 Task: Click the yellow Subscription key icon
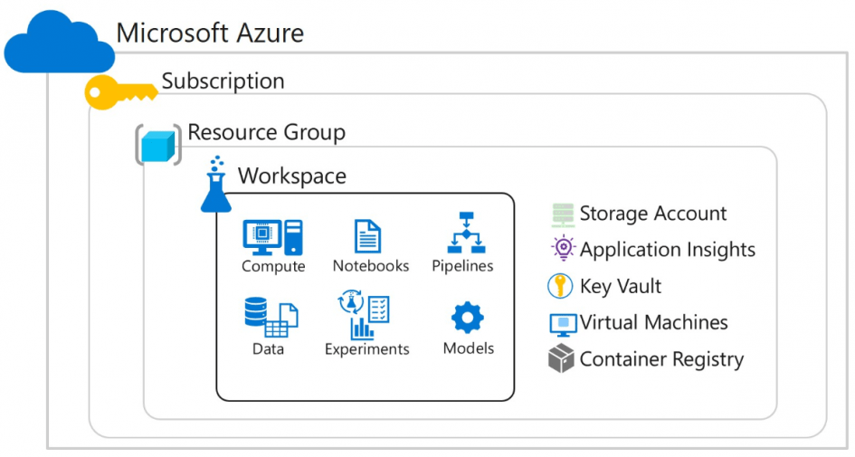pyautogui.click(x=119, y=91)
